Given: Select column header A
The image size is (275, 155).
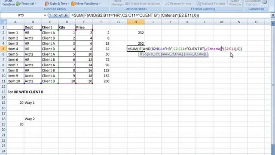Looking at the screenshot, I should click(x=15, y=22).
